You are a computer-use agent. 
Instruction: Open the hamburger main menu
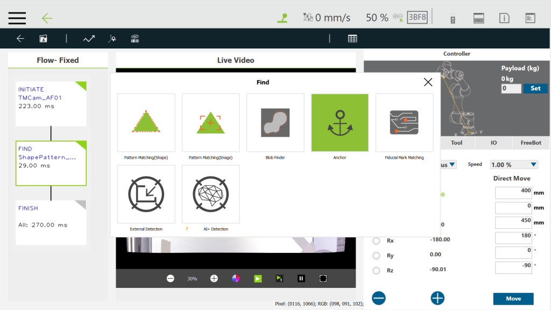point(17,18)
